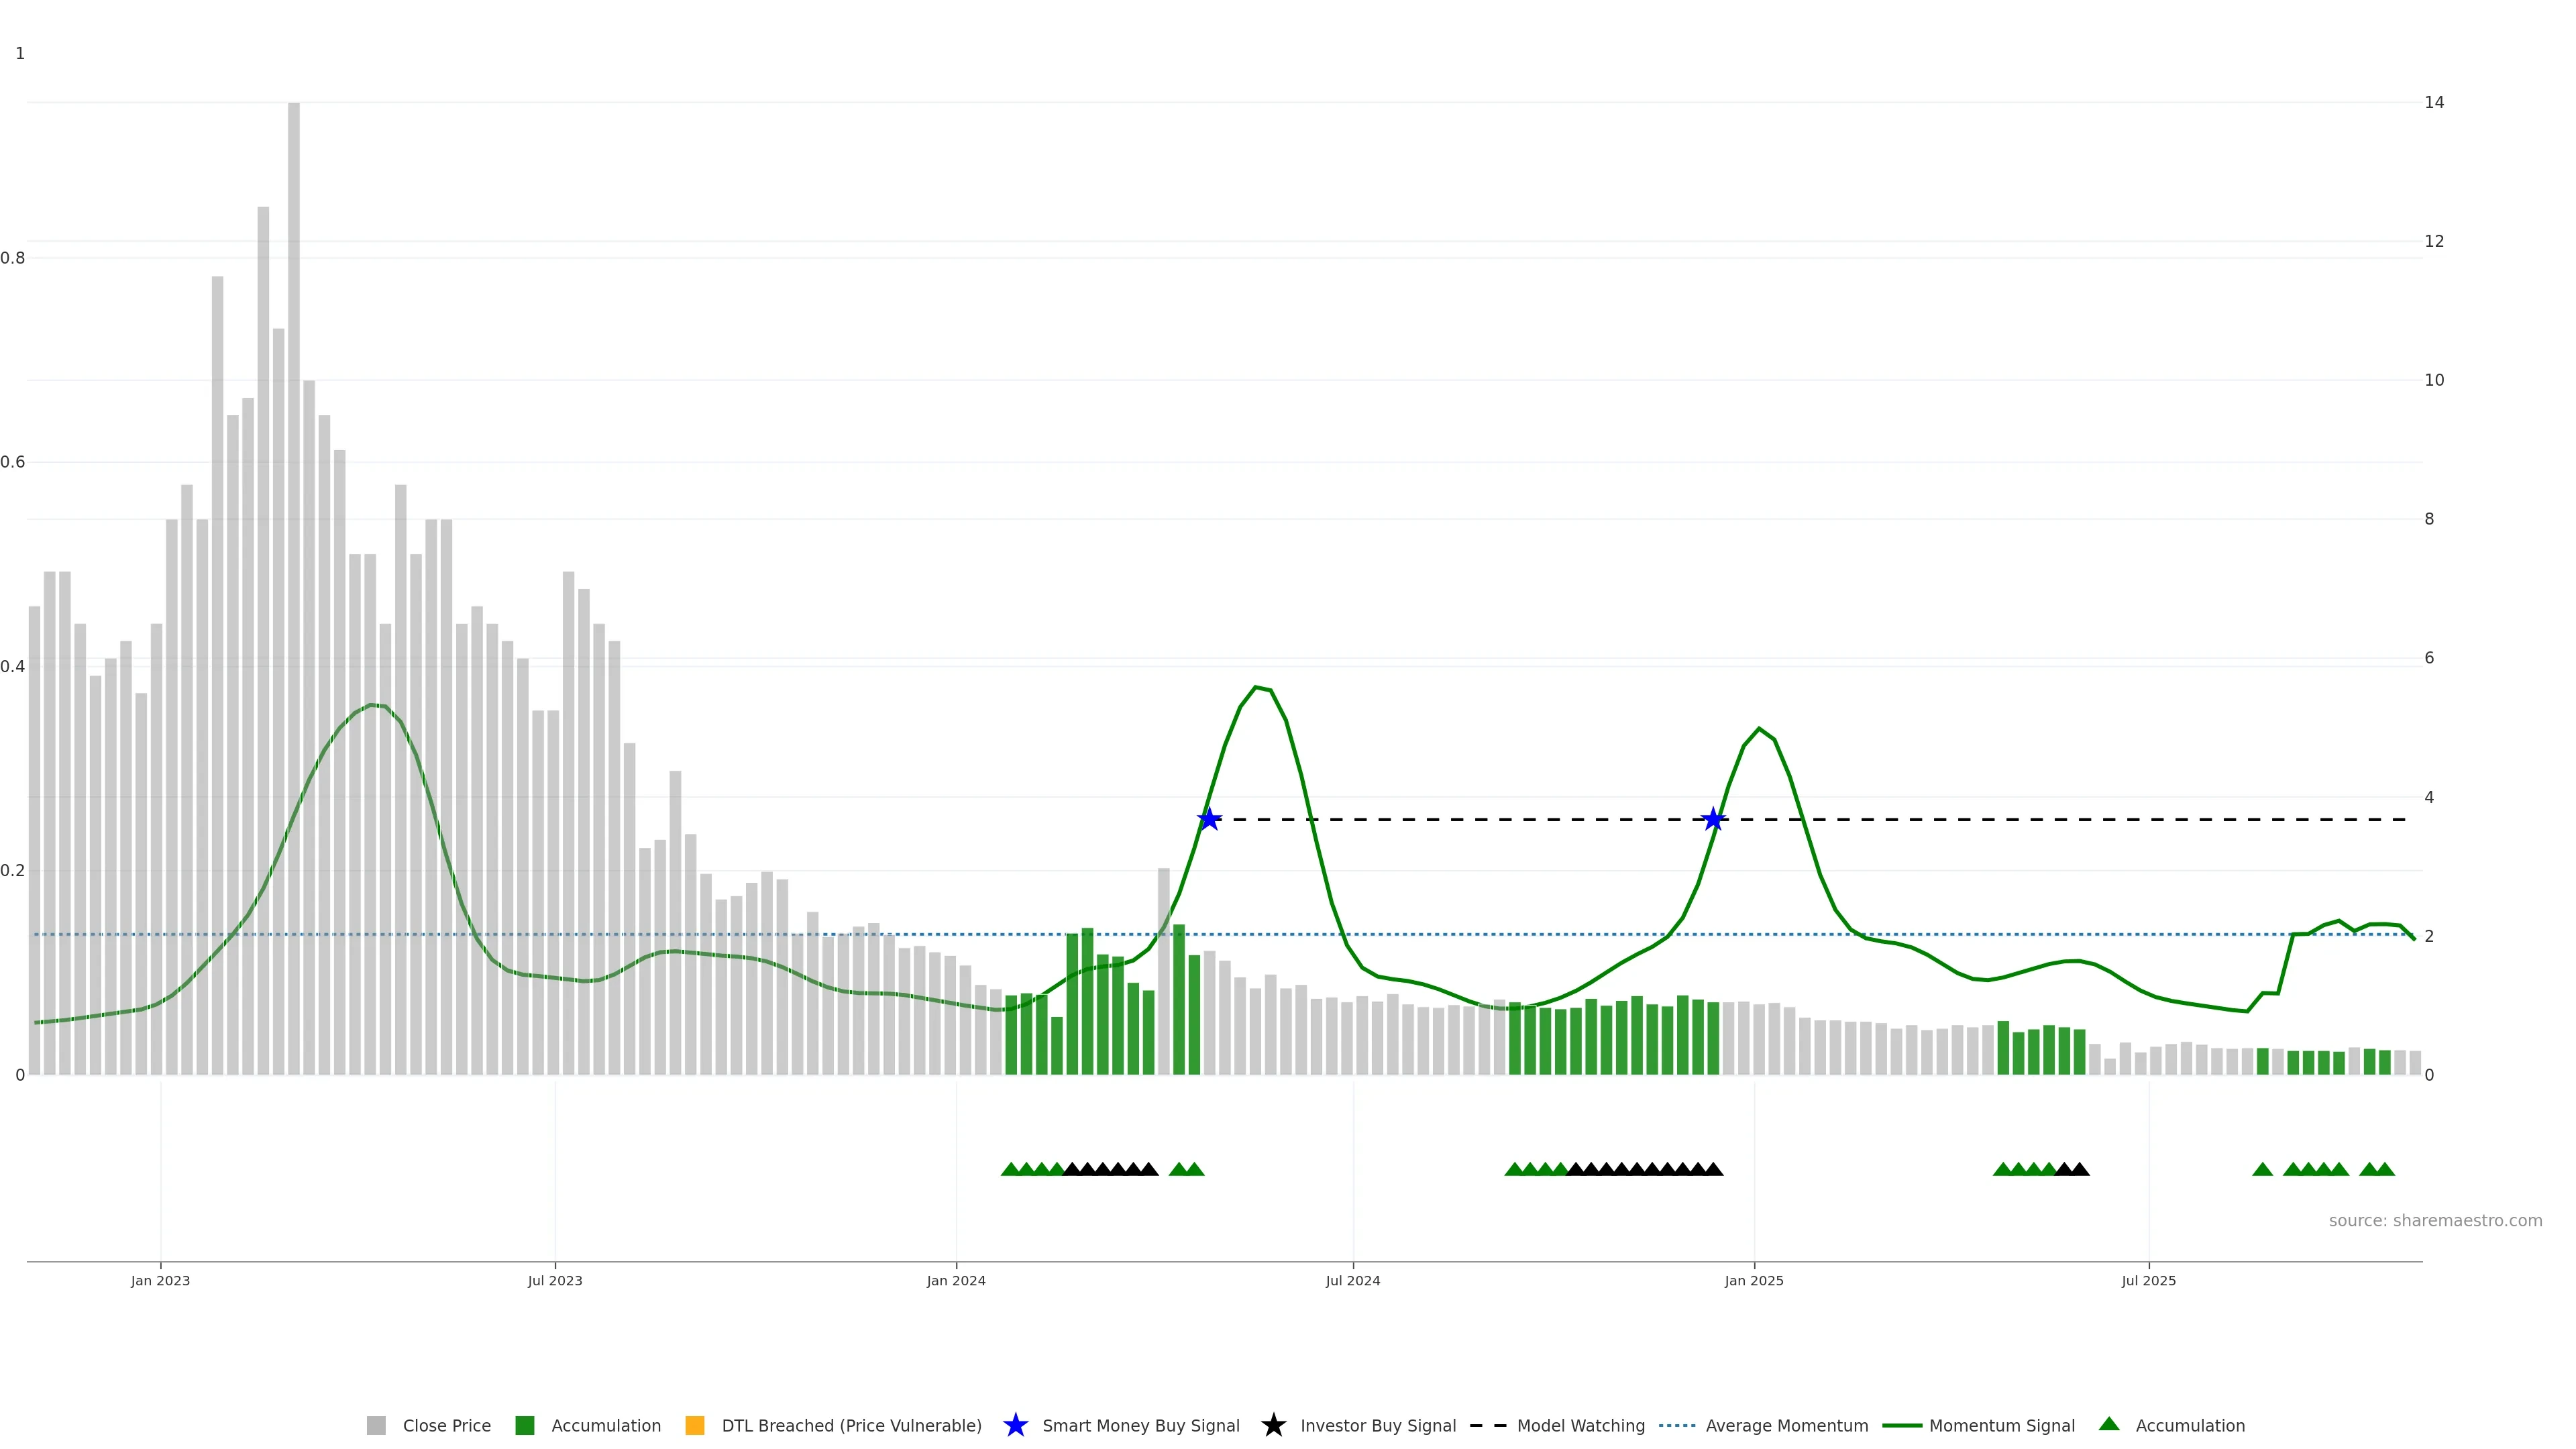Click first blue star marker on chart
The image size is (2576, 1449).
1209,820
